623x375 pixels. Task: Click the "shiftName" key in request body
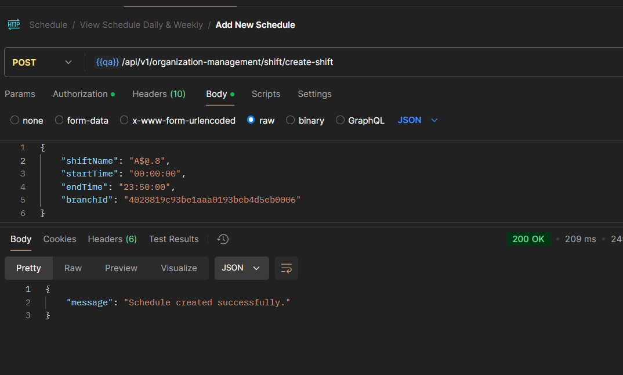[89, 161]
